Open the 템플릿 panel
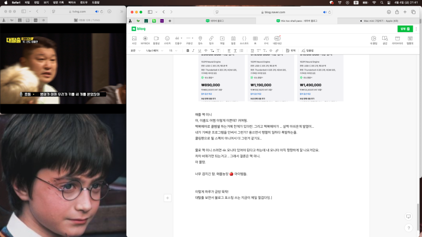This screenshot has height=237, width=422. (410, 40)
